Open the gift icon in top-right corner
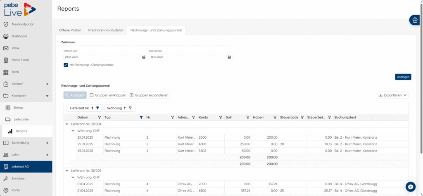This screenshot has width=423, height=196. (x=415, y=20)
